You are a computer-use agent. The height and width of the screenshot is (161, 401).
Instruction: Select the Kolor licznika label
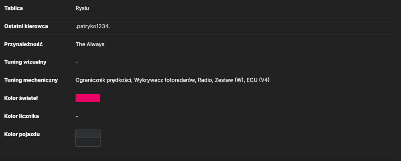pyautogui.click(x=22, y=116)
